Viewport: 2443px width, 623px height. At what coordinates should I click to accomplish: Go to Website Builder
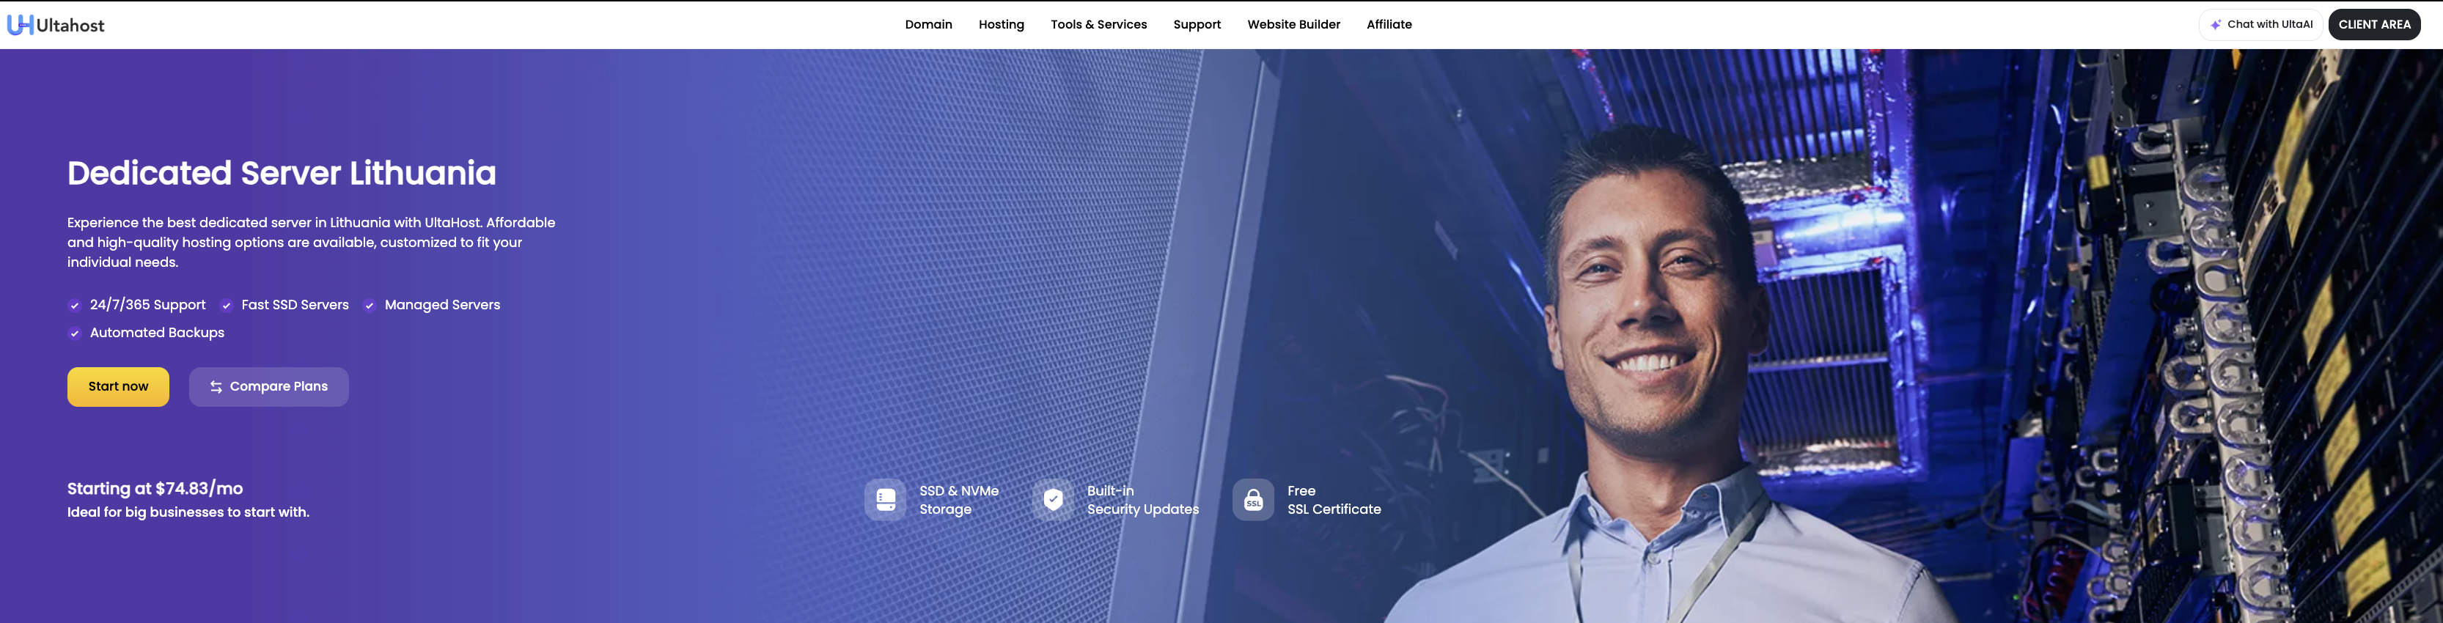1293,25
